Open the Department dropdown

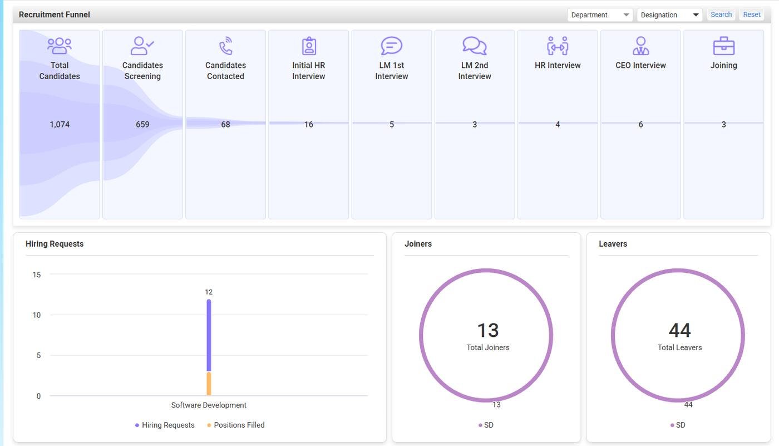tap(600, 15)
